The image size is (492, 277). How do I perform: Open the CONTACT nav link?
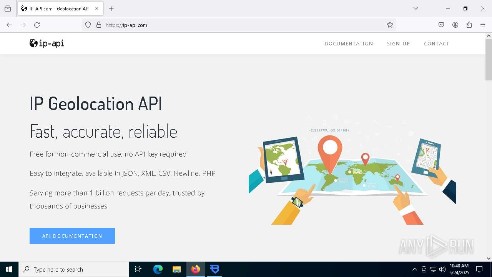pyautogui.click(x=437, y=43)
